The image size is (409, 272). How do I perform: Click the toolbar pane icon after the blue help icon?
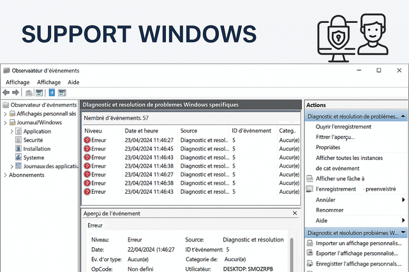pyautogui.click(x=62, y=93)
